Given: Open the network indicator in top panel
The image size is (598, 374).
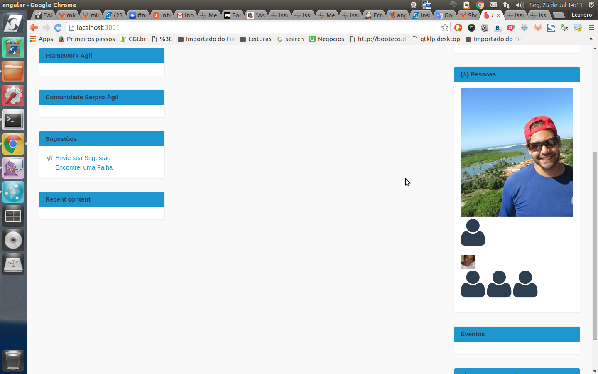Looking at the screenshot, I should (506, 5).
